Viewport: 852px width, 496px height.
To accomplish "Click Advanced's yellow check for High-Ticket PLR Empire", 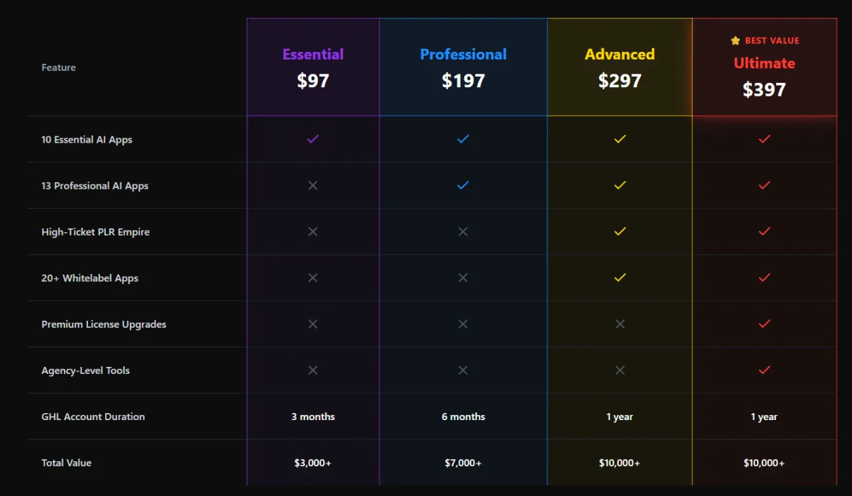I will tap(620, 231).
